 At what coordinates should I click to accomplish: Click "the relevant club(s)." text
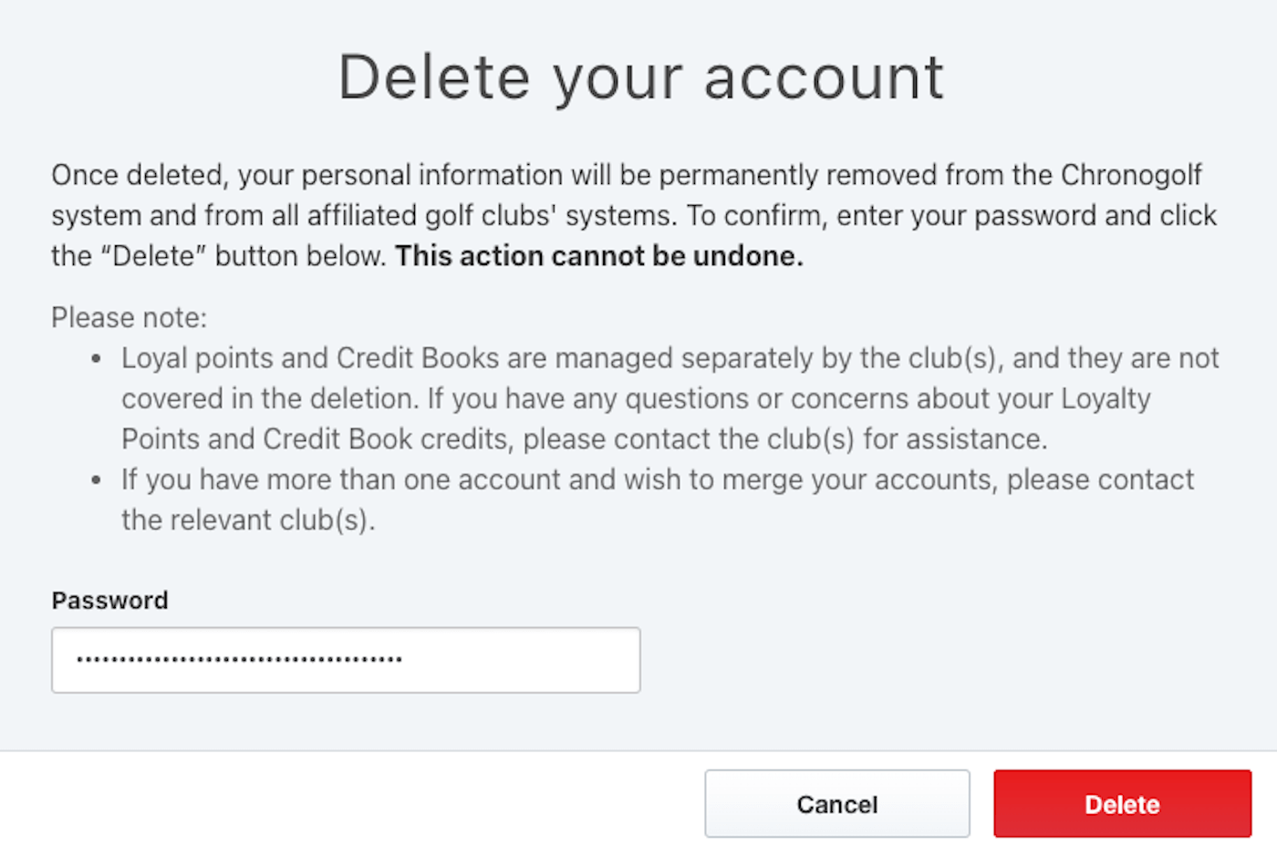coord(248,520)
